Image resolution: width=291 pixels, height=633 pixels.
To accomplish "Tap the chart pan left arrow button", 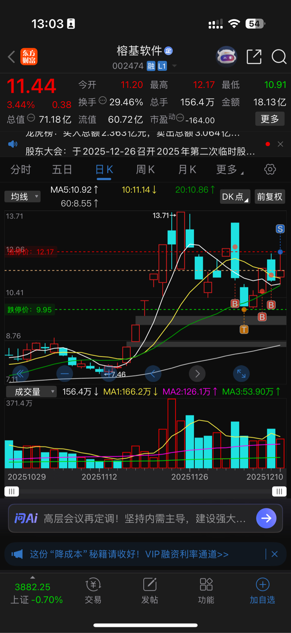I will (x=153, y=374).
